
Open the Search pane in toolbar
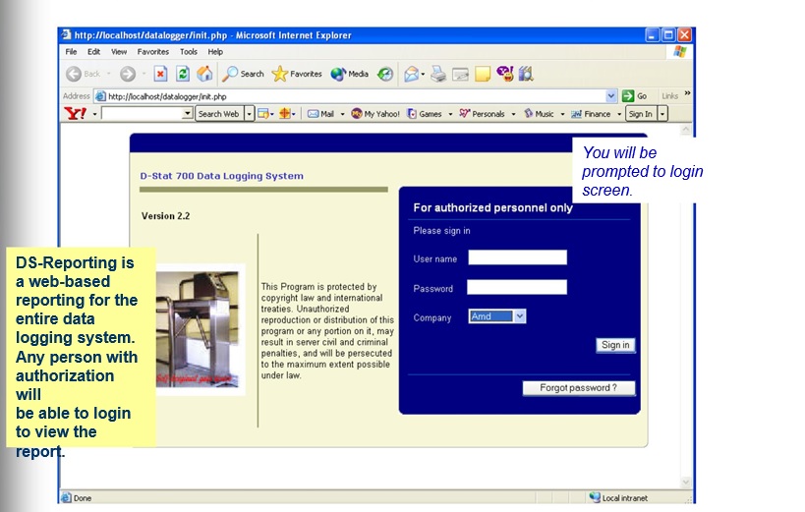[x=244, y=74]
